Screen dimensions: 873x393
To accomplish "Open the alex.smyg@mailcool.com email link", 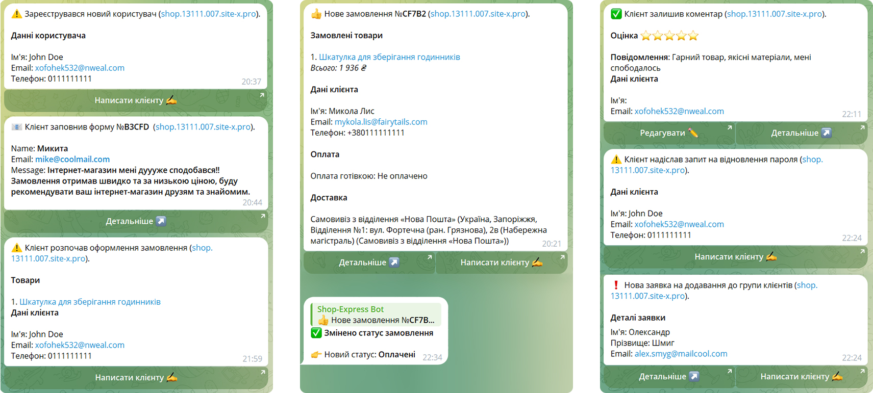I will pos(681,354).
